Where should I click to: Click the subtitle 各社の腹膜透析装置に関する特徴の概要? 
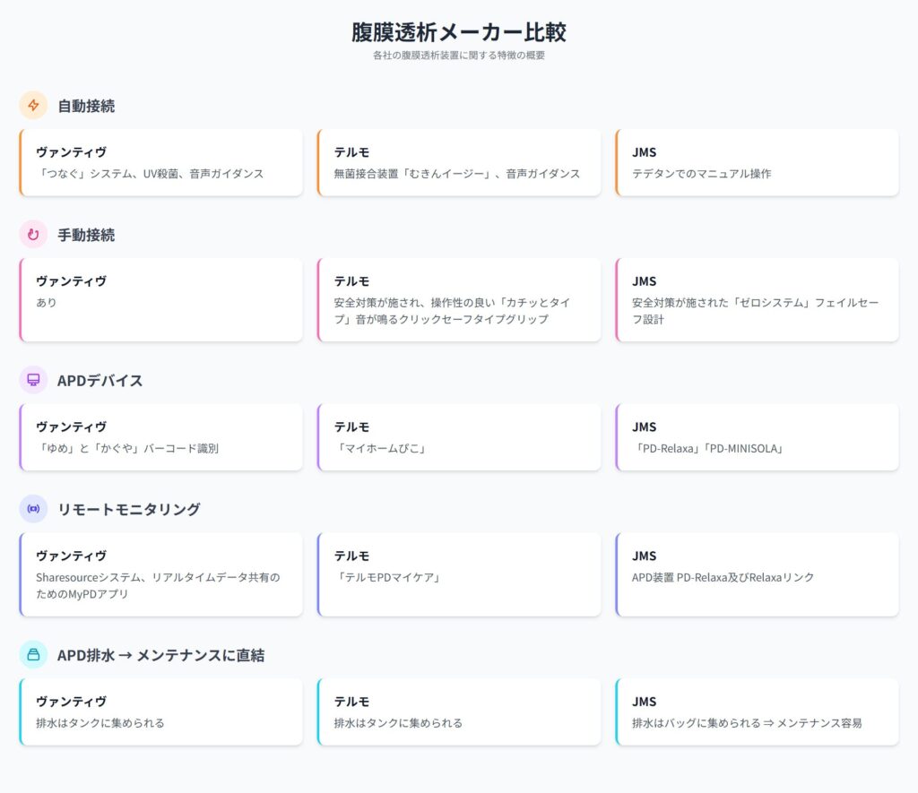(x=459, y=55)
